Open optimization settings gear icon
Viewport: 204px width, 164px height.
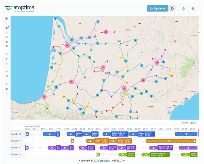[x=172, y=8]
